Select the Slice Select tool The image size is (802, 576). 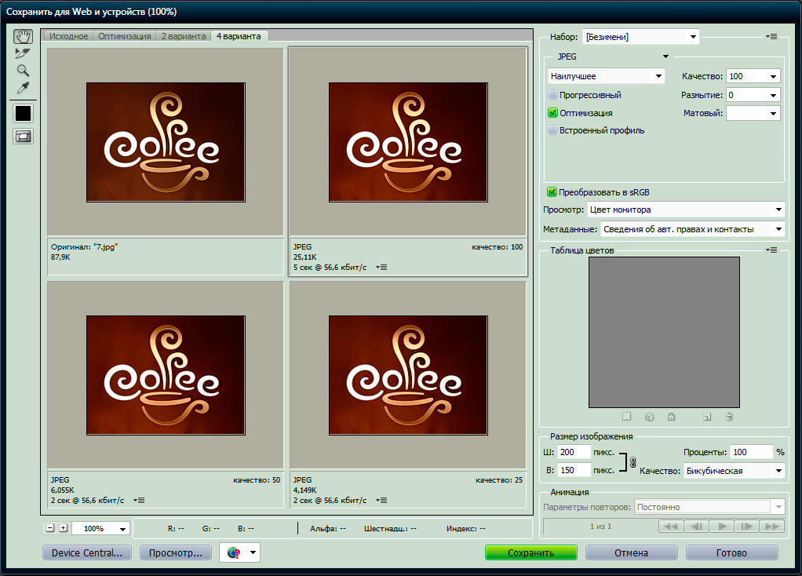[x=23, y=53]
